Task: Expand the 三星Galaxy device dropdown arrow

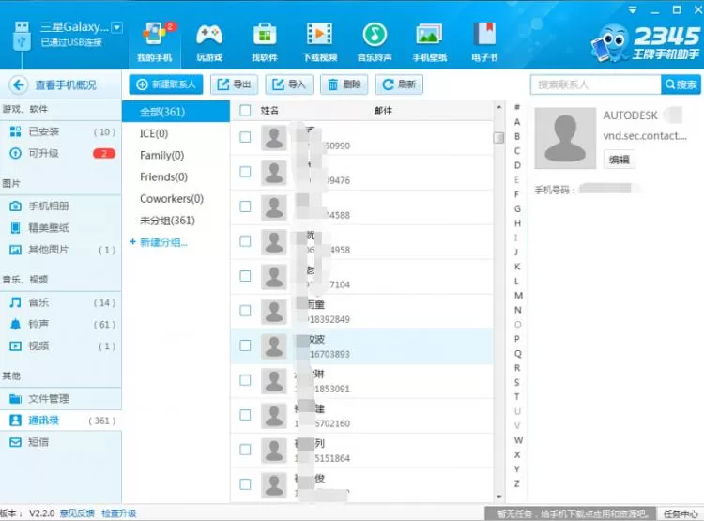Action: 116,28
